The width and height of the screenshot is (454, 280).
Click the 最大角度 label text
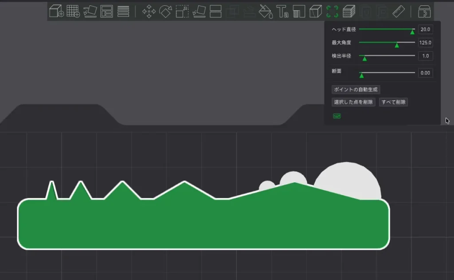tap(341, 43)
